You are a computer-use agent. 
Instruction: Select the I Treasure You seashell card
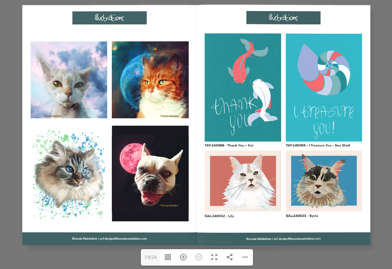pyautogui.click(x=324, y=88)
